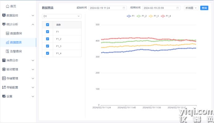Expand the 驱动管理 menu chevron

[33, 69]
